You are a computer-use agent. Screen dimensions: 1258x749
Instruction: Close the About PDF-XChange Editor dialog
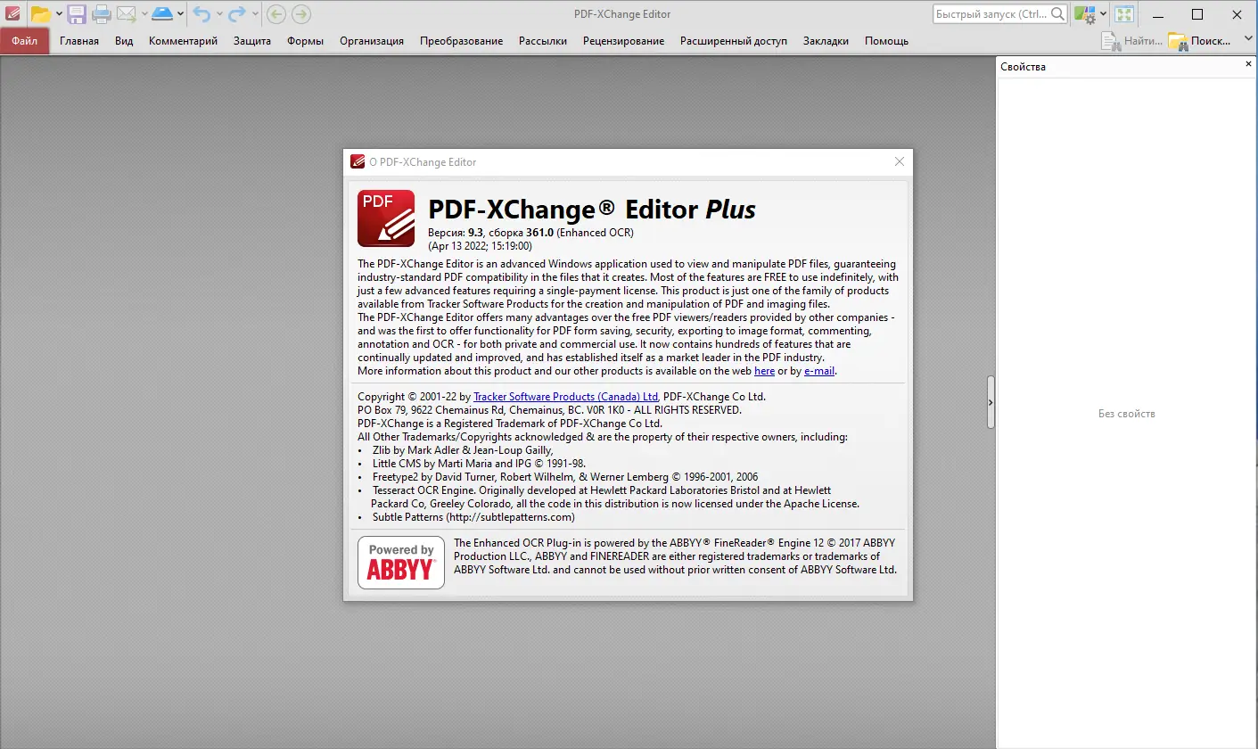coord(899,161)
